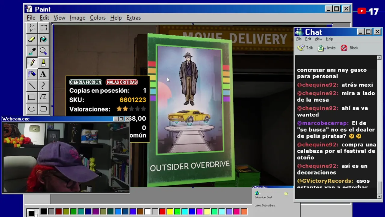This screenshot has height=217, width=385.
Task: Click the Block icon in Chat window
Action: point(344,48)
